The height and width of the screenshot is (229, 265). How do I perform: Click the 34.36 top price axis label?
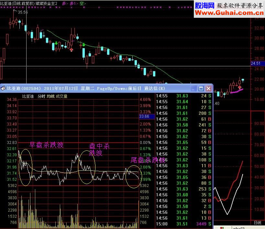click(12, 100)
